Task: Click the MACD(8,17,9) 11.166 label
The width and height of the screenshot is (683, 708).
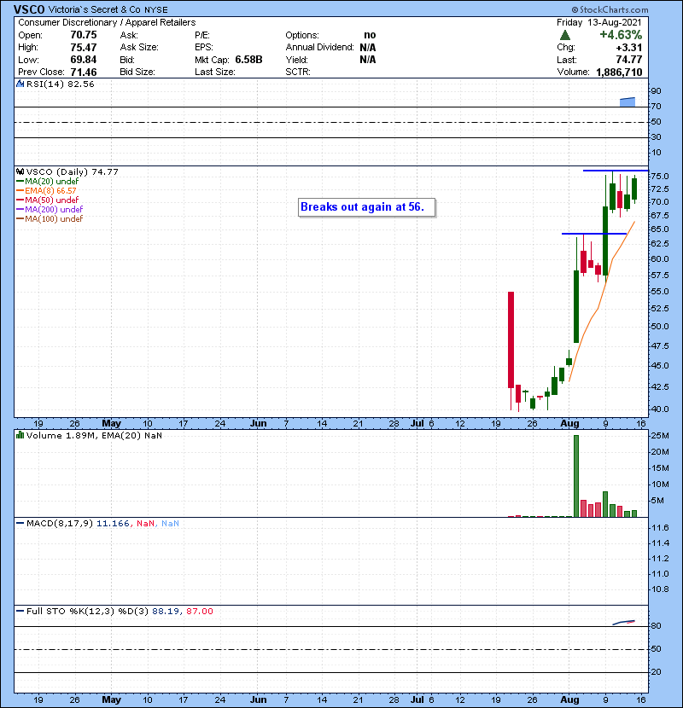Action: (78, 524)
